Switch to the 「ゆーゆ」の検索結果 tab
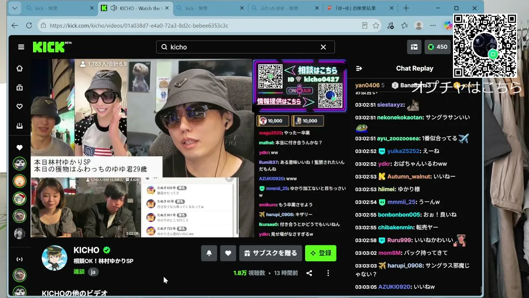This screenshot has height=298, width=529. (x=360, y=8)
